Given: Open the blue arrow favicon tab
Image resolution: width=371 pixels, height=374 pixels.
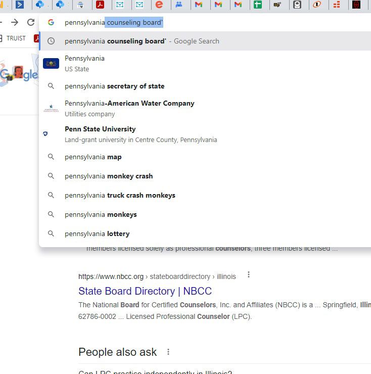Looking at the screenshot, I should [20, 5].
